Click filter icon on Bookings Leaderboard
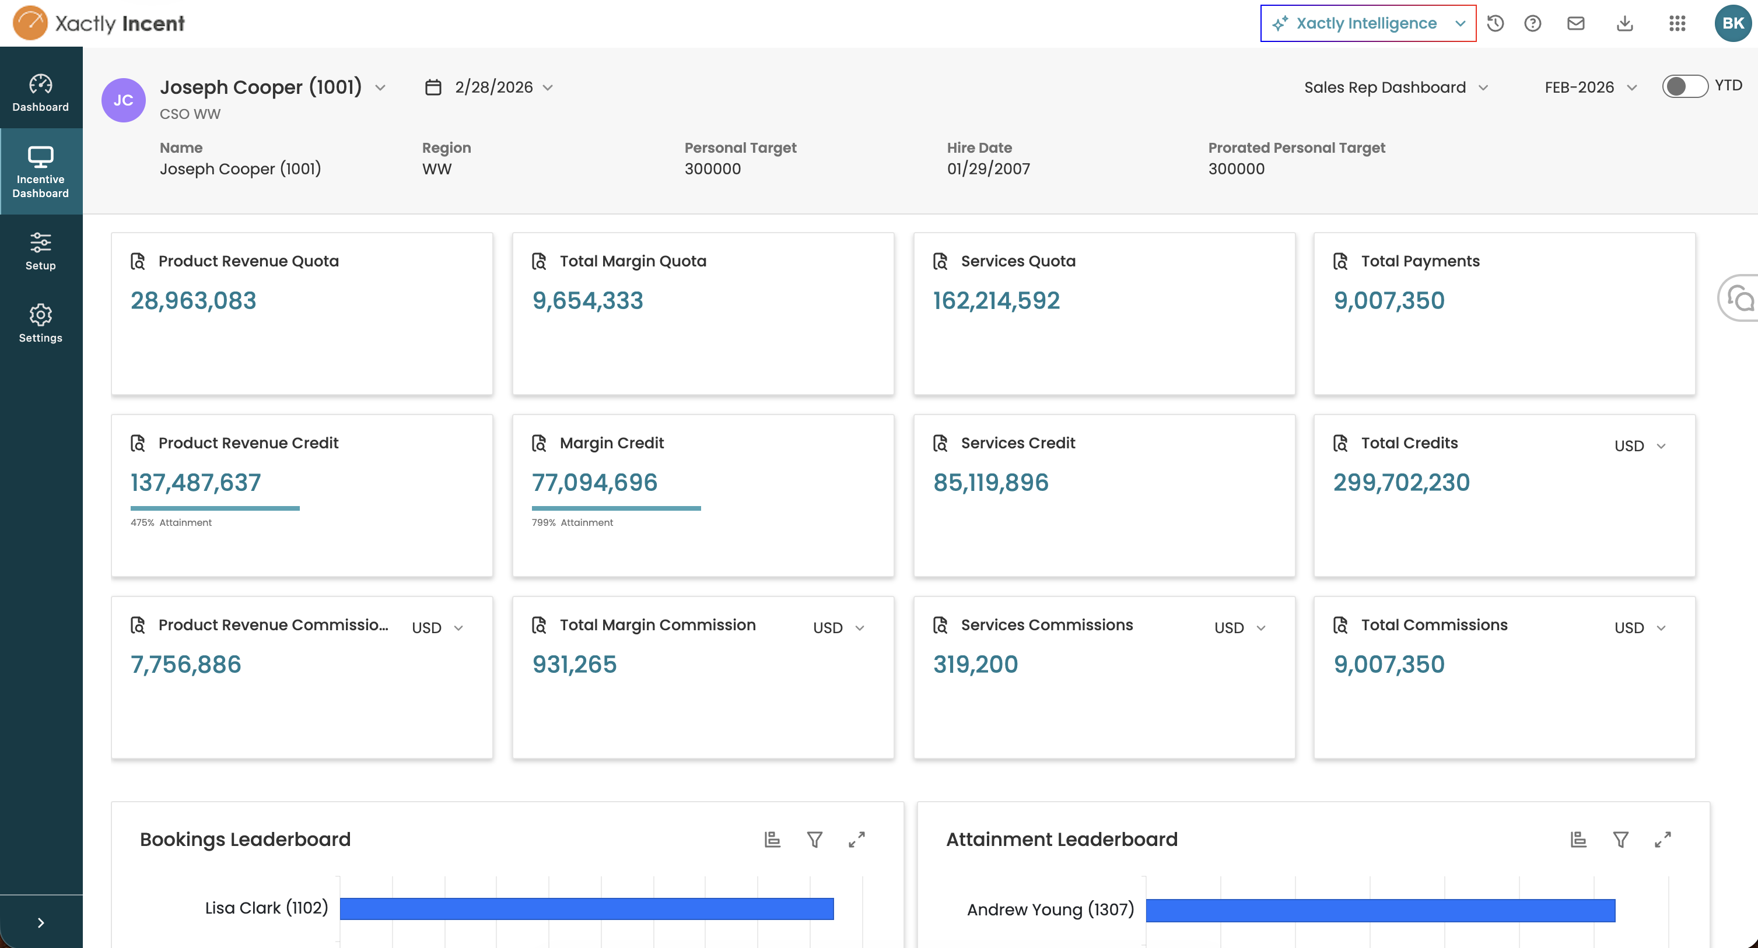The width and height of the screenshot is (1758, 948). coord(814,840)
